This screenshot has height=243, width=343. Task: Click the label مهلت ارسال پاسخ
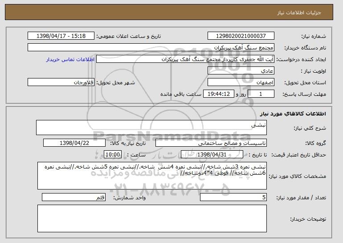[304, 94]
